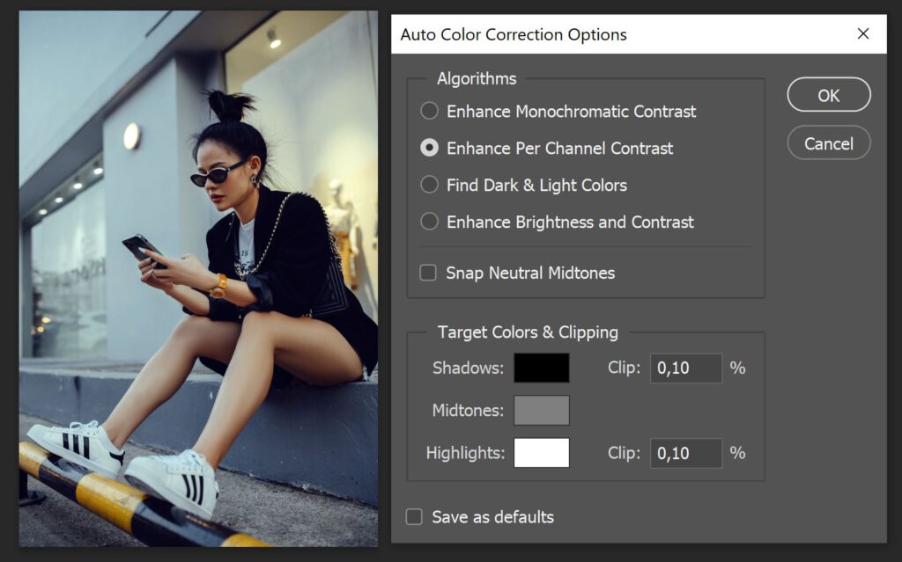
Task: Click the Shadows: label
Action: [468, 368]
